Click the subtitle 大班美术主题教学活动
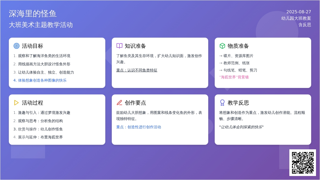The height and width of the screenshot is (180, 320). 41,25
